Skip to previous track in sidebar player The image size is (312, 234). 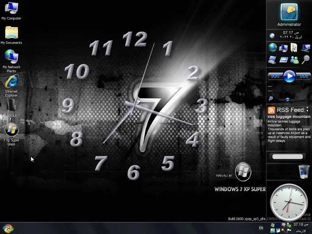[275, 76]
